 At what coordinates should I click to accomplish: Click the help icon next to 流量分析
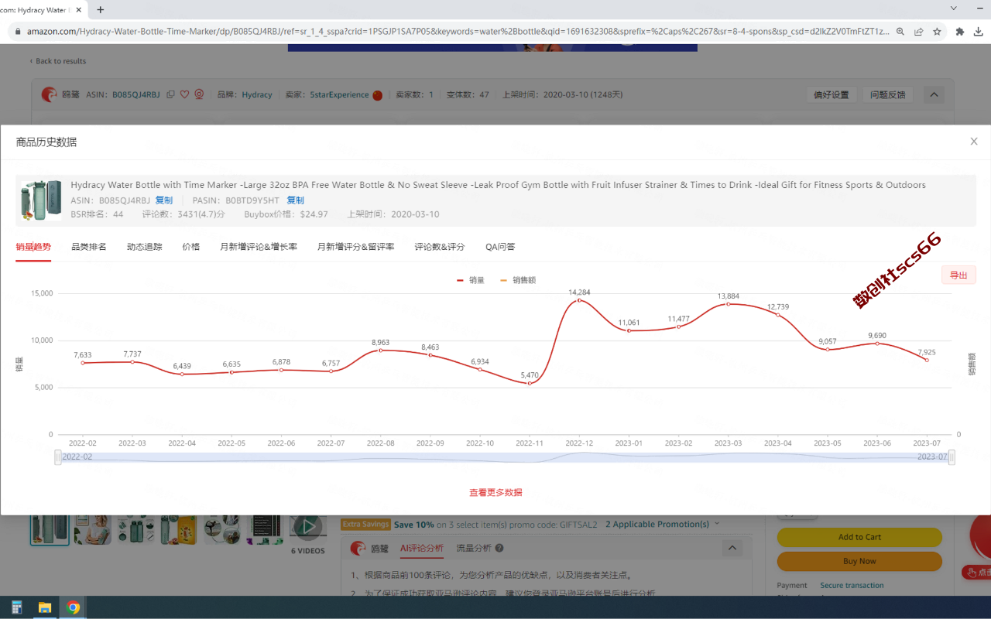[499, 548]
